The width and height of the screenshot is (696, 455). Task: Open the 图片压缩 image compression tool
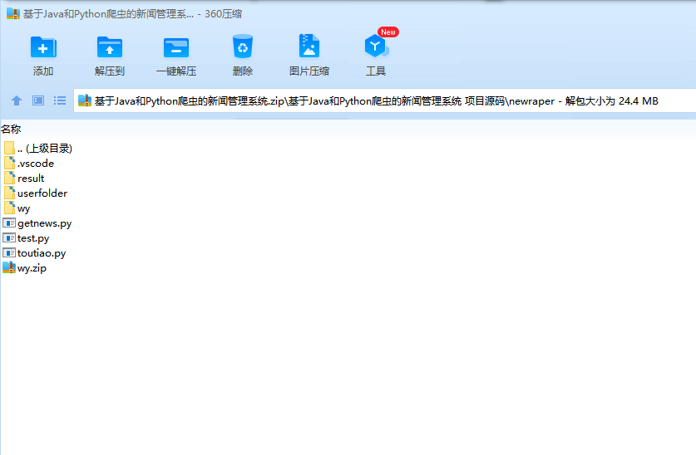309,46
